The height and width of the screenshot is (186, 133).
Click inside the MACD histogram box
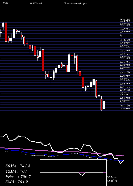pyautogui.click(x=73, y=173)
